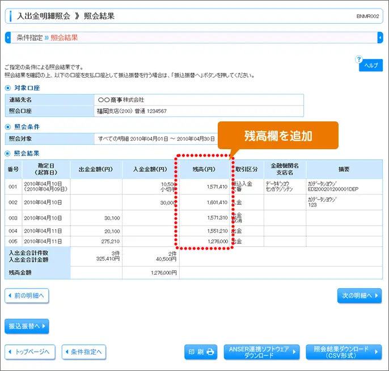389x371 pixels.
Task: Select row number 004
Action: coord(13,231)
